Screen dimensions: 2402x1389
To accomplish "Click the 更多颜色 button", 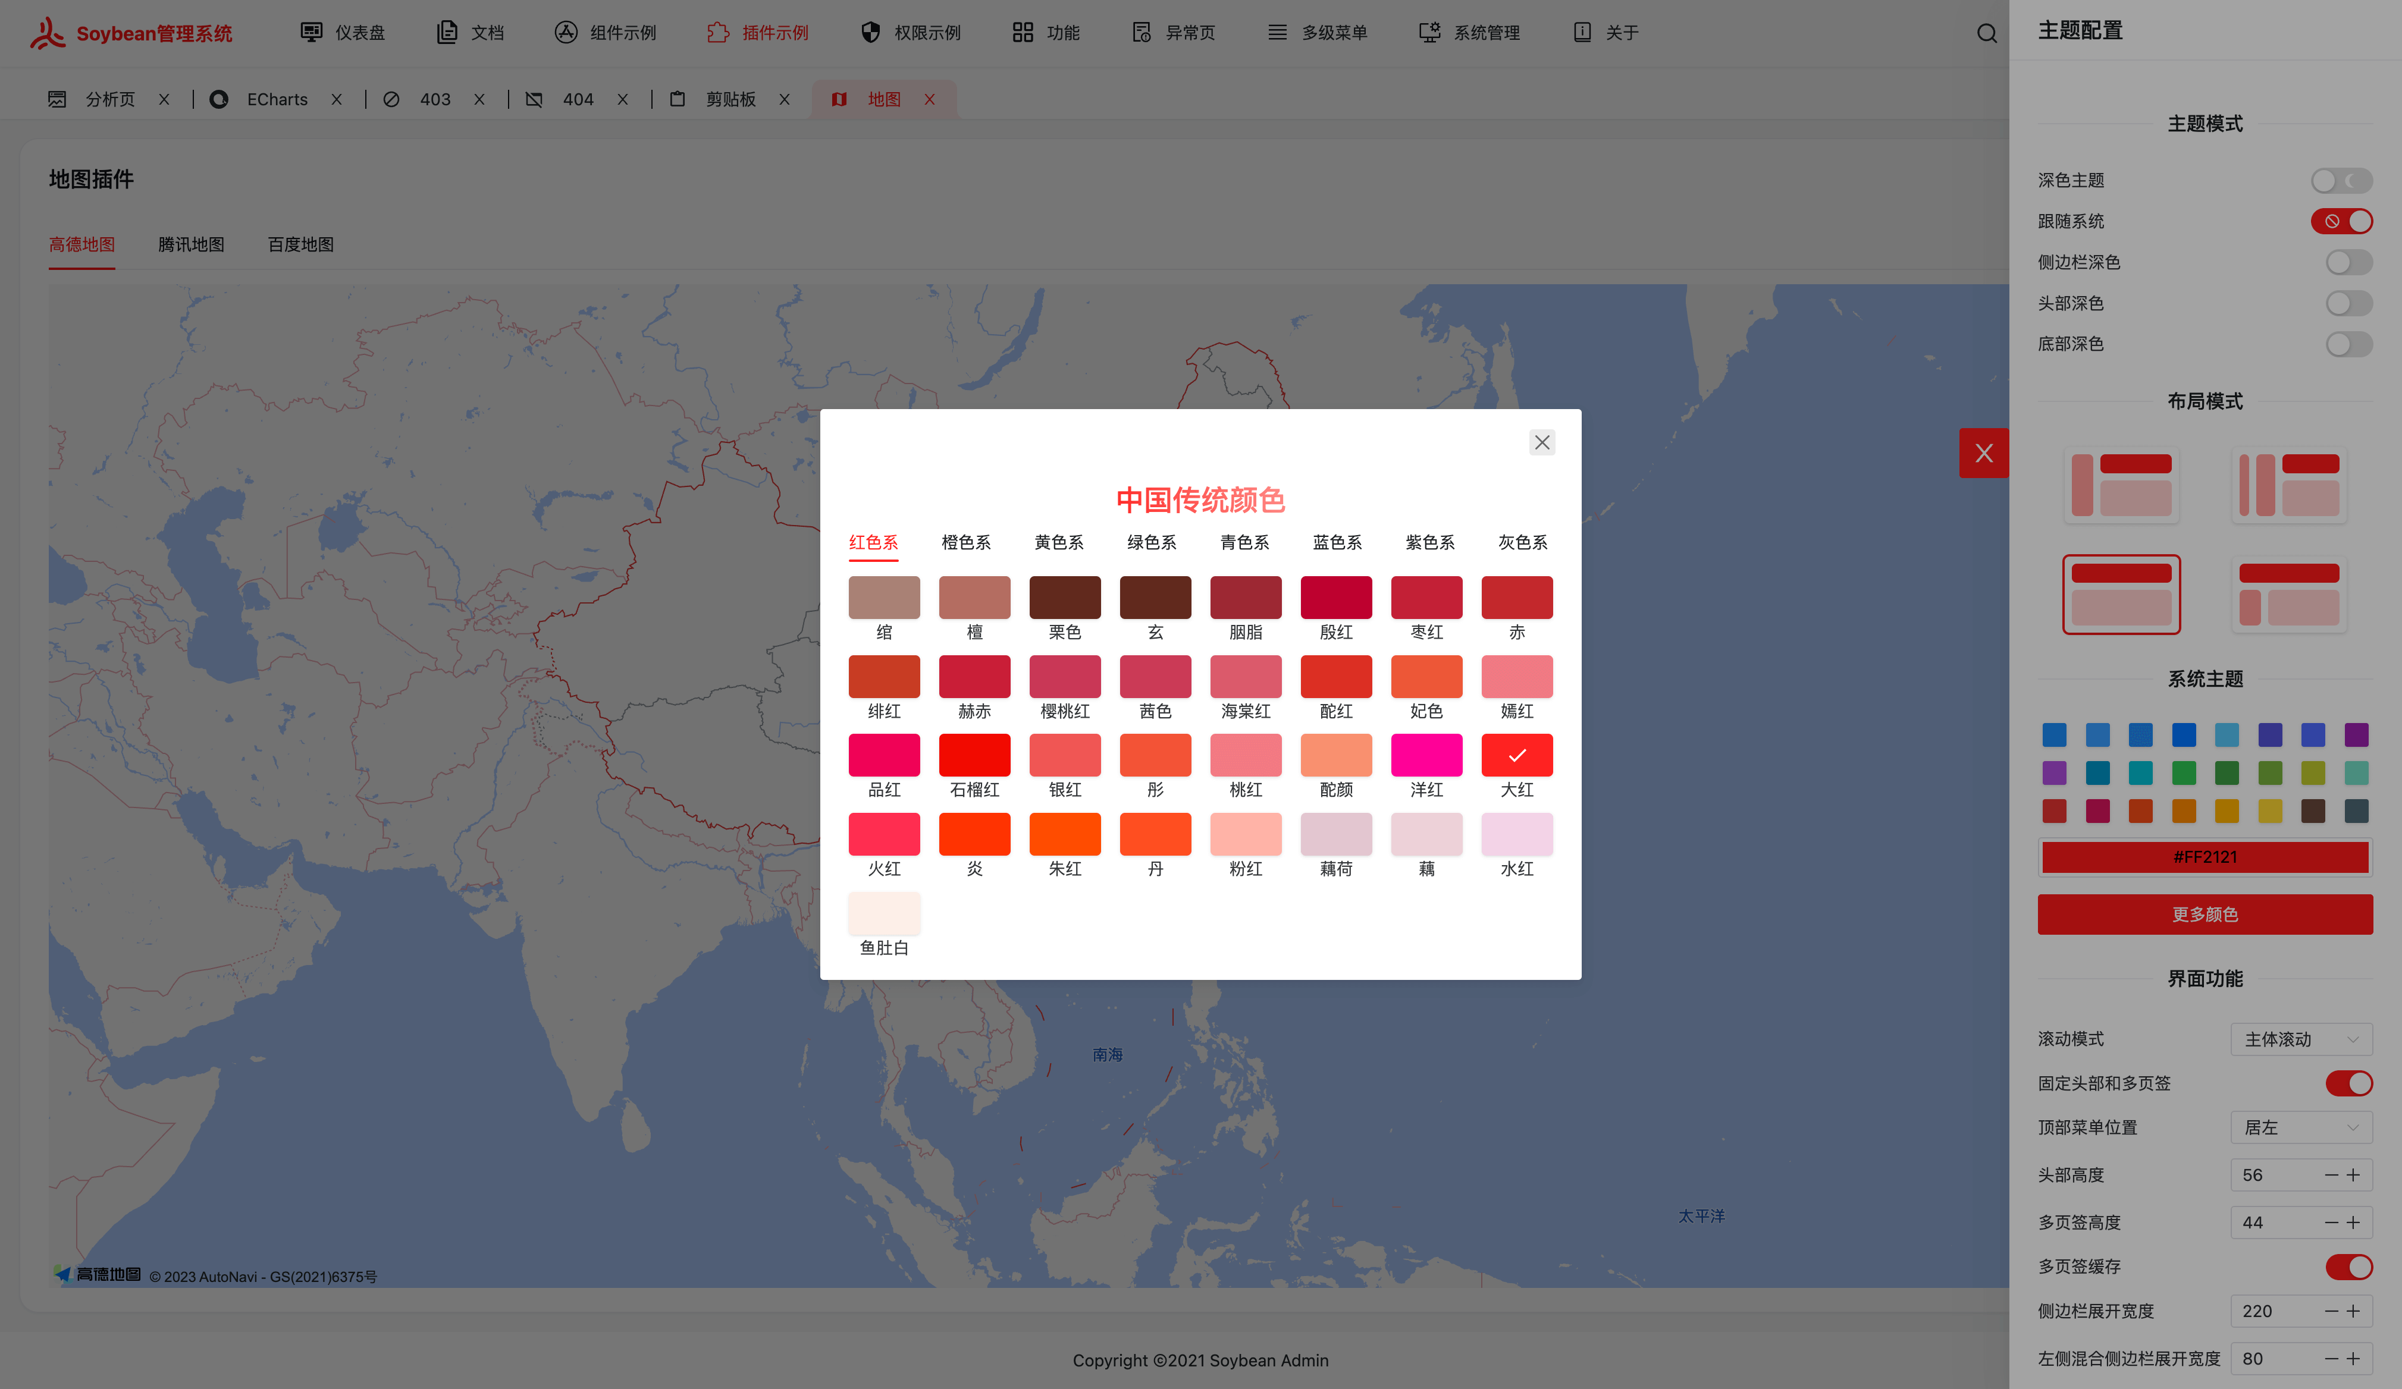I will click(2204, 914).
